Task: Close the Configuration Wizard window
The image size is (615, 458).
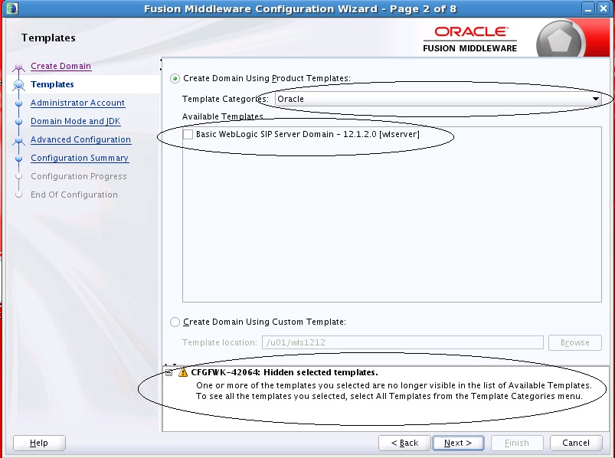Action: [604, 8]
